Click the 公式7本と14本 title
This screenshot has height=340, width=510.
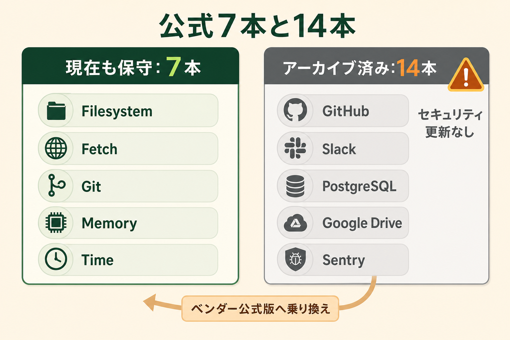pos(258,26)
